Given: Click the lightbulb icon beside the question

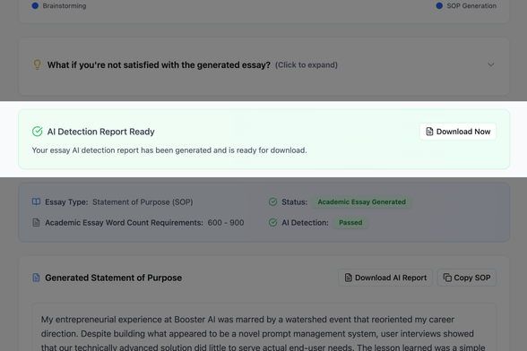Looking at the screenshot, I should pos(38,64).
